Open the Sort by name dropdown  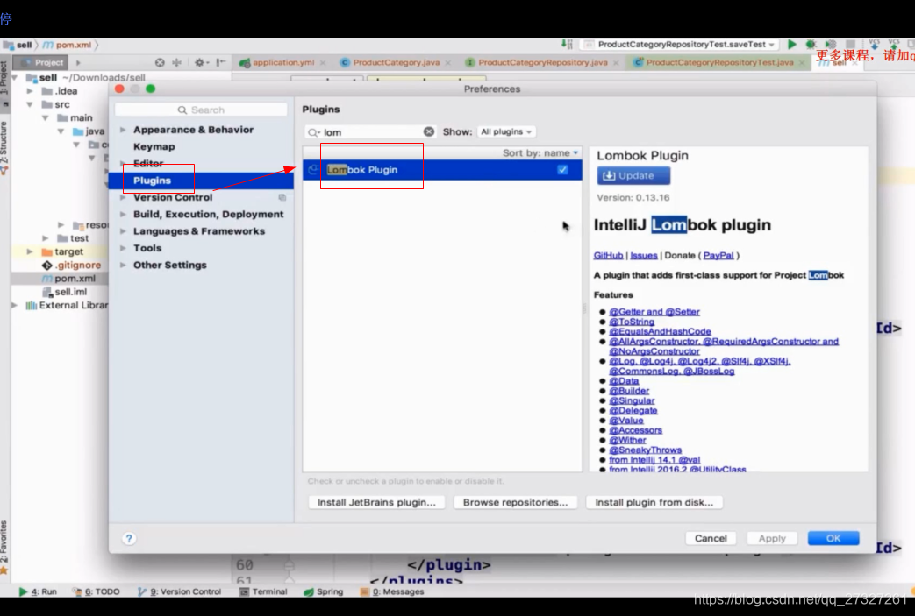540,152
